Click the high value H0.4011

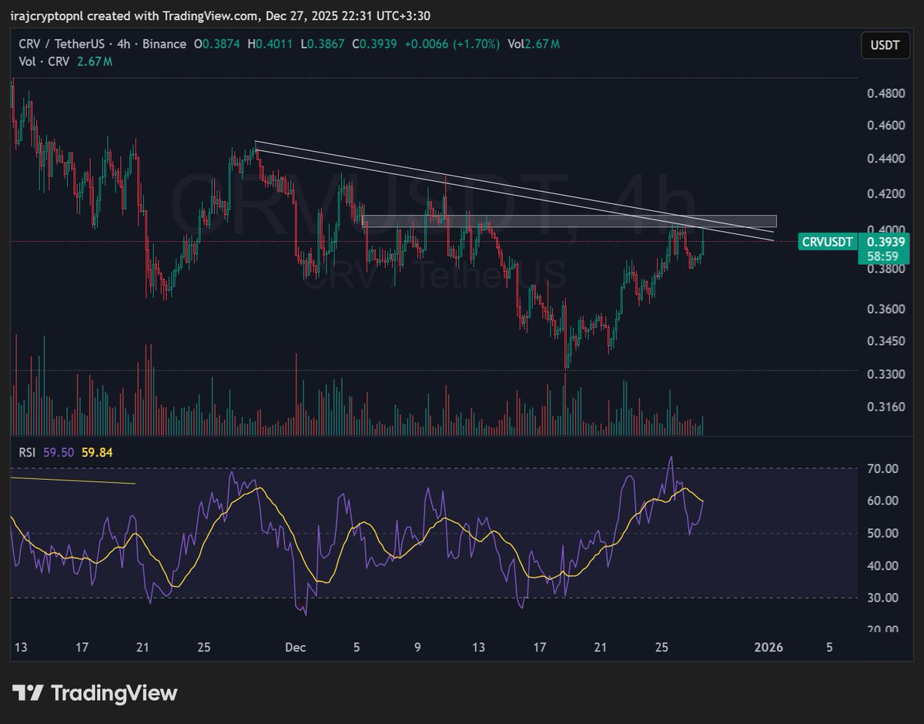coord(271,44)
